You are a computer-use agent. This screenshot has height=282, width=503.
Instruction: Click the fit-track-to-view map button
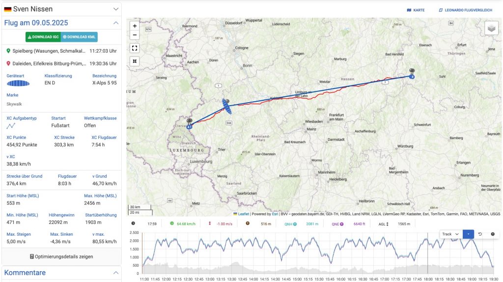pos(135,61)
